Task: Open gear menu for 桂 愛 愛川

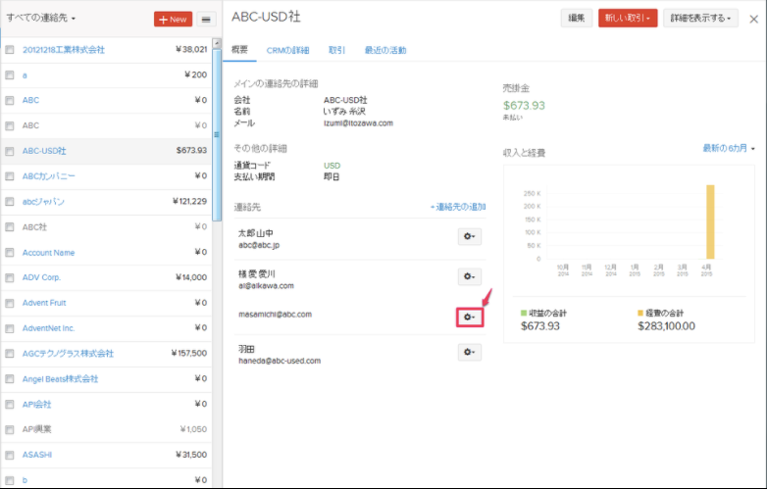Action: coord(470,277)
